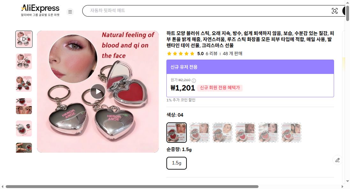Play the video on the main product image
This screenshot has width=350, height=189.
[x=98, y=91]
